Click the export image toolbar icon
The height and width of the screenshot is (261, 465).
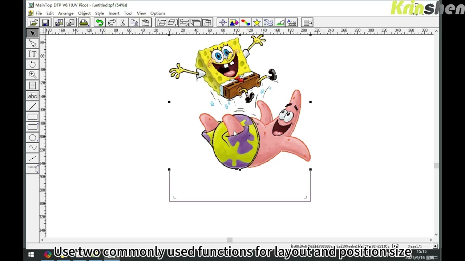coord(70,22)
